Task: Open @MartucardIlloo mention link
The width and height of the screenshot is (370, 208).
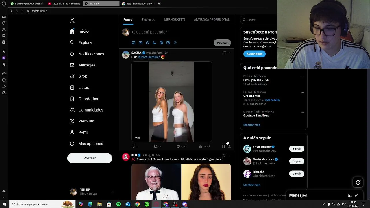Action: pos(149,57)
